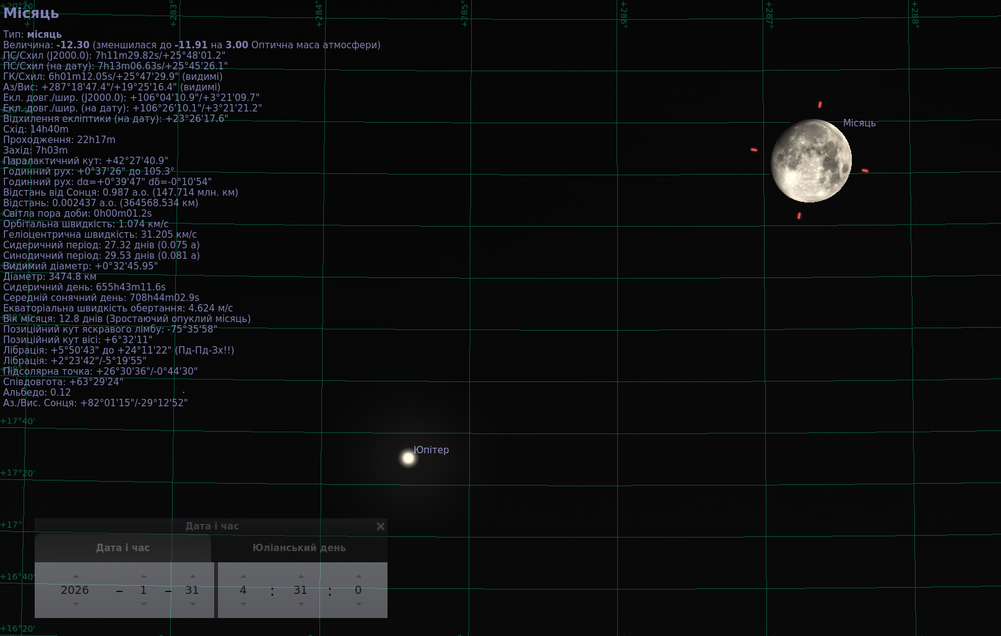Click the Захід: 7h03m set time line
This screenshot has width=1001, height=636.
click(x=35, y=150)
